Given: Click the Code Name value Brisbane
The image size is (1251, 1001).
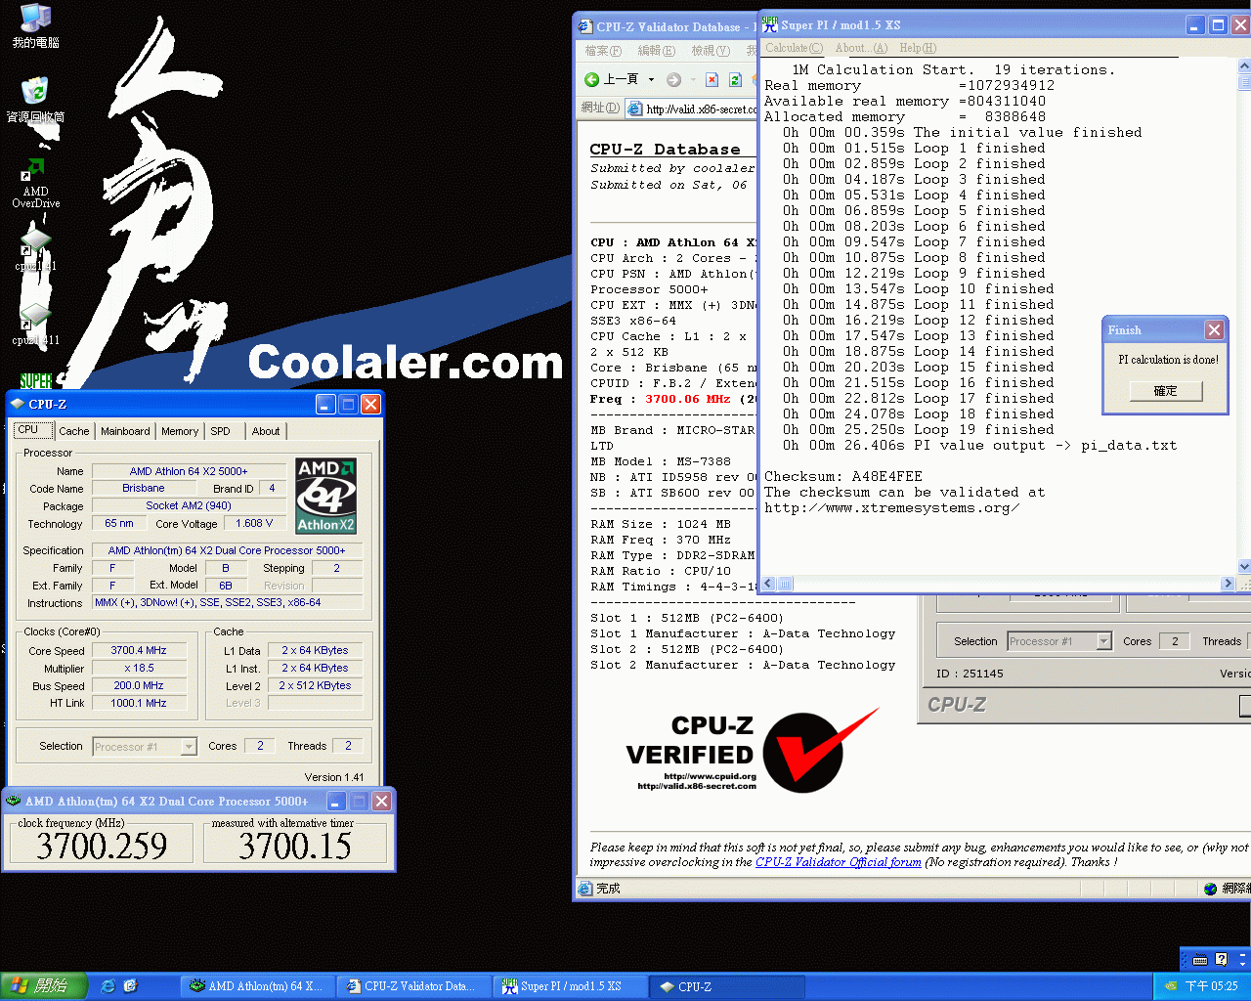Looking at the screenshot, I should [144, 488].
